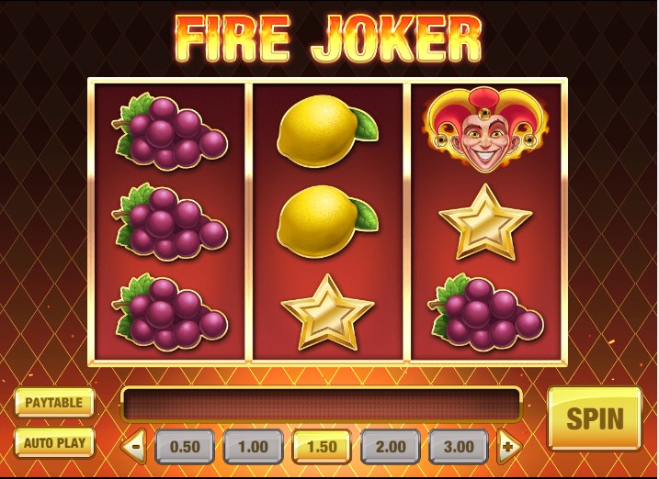Image resolution: width=659 pixels, height=479 pixels.
Task: Decrease bet with the minus arrow
Action: 134,446
